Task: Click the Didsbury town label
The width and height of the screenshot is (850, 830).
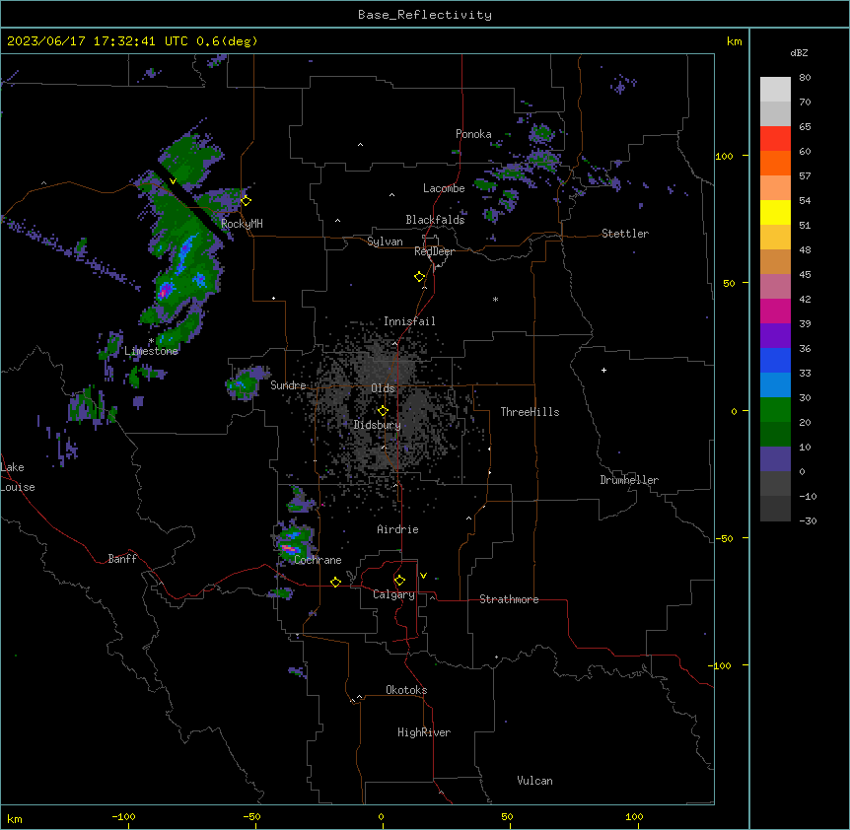Action: coord(378,425)
